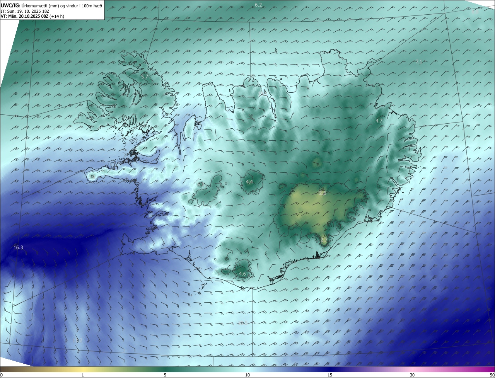The height and width of the screenshot is (378, 495).
Task: Click the 'UWC/IG:' map title heading
Action: [11, 6]
